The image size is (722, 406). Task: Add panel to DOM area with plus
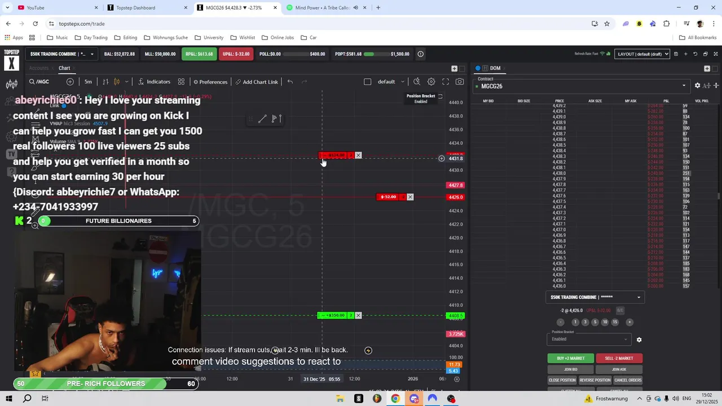click(x=707, y=68)
